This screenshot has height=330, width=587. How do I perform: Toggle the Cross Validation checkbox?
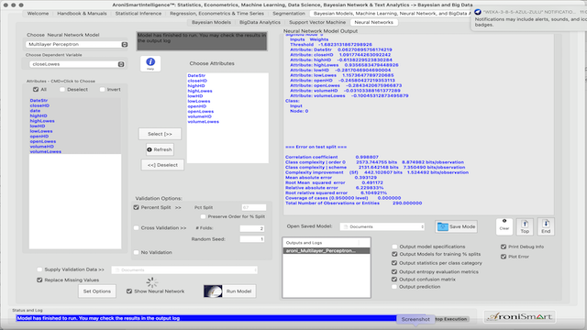[137, 228]
